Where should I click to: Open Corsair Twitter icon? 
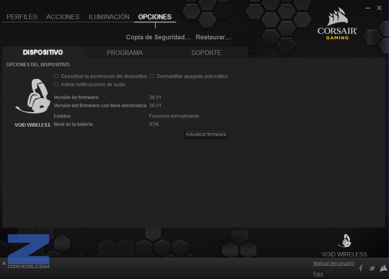(x=371, y=268)
